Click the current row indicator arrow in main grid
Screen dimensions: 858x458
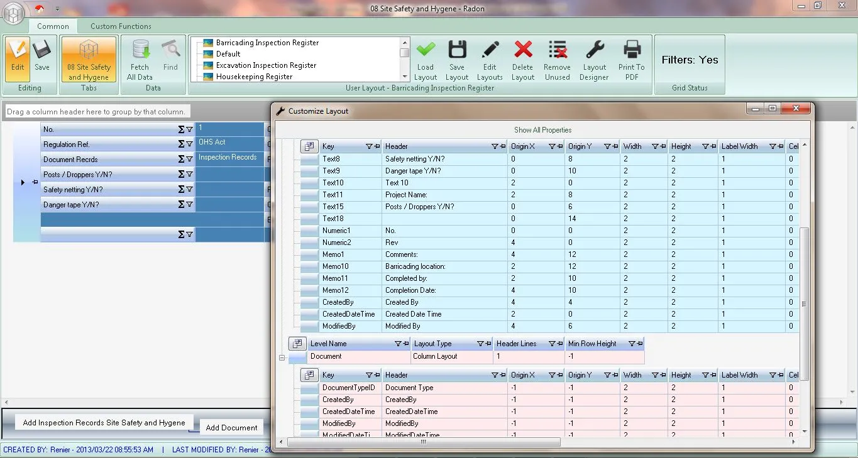pos(23,182)
